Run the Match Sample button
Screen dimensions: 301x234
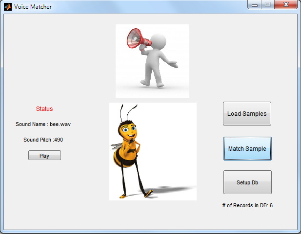[x=247, y=148]
